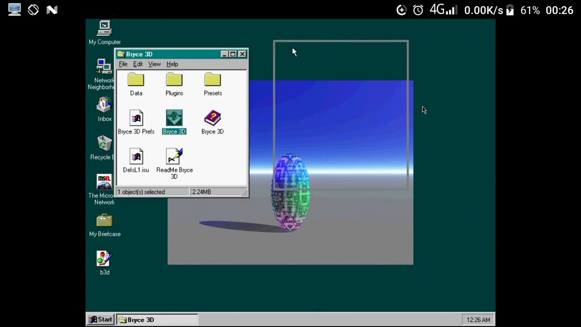Select the Bryce 3D Prefs file icon
This screenshot has height=327, width=581.
click(136, 118)
